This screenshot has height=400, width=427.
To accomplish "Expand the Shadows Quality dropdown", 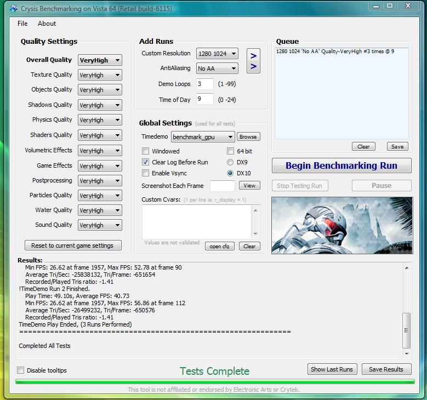I will (100, 105).
